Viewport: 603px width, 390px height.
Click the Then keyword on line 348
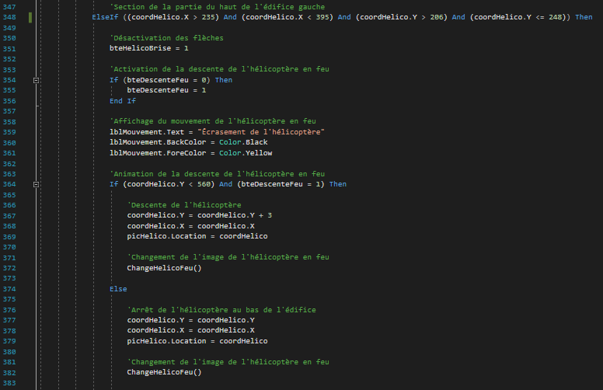pyautogui.click(x=584, y=17)
